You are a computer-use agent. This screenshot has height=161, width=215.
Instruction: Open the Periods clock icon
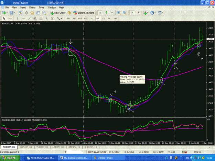click(152, 13)
